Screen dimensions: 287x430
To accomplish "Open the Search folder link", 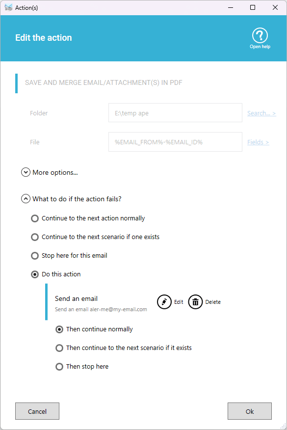I will (x=261, y=113).
